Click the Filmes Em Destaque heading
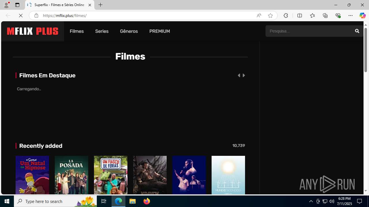 coord(47,75)
